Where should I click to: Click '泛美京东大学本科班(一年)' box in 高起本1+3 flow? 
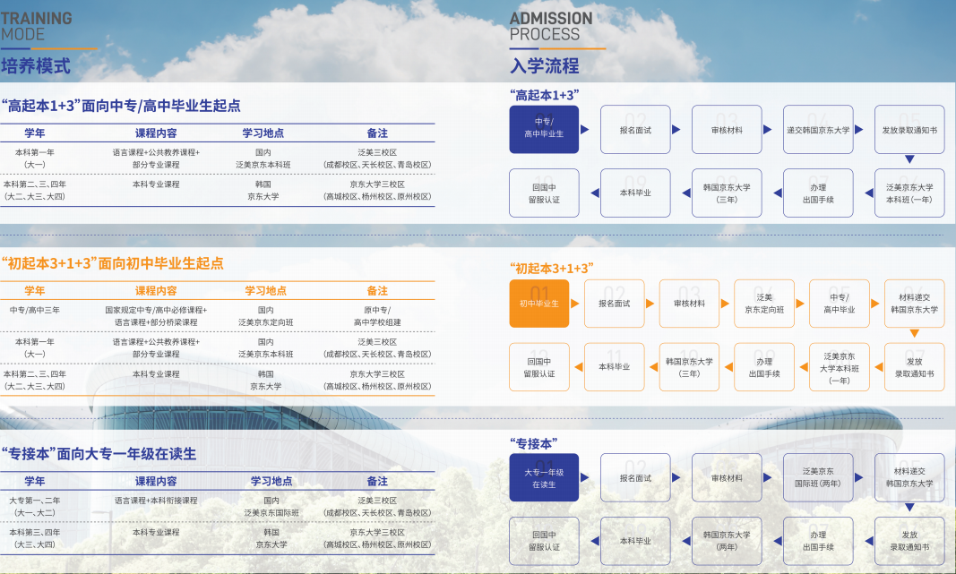click(909, 193)
